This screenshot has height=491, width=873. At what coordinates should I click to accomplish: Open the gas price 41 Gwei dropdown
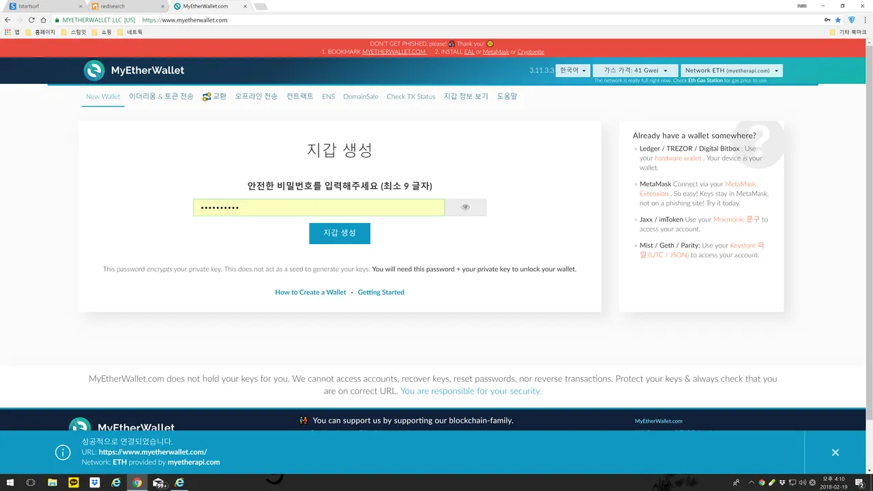(636, 70)
